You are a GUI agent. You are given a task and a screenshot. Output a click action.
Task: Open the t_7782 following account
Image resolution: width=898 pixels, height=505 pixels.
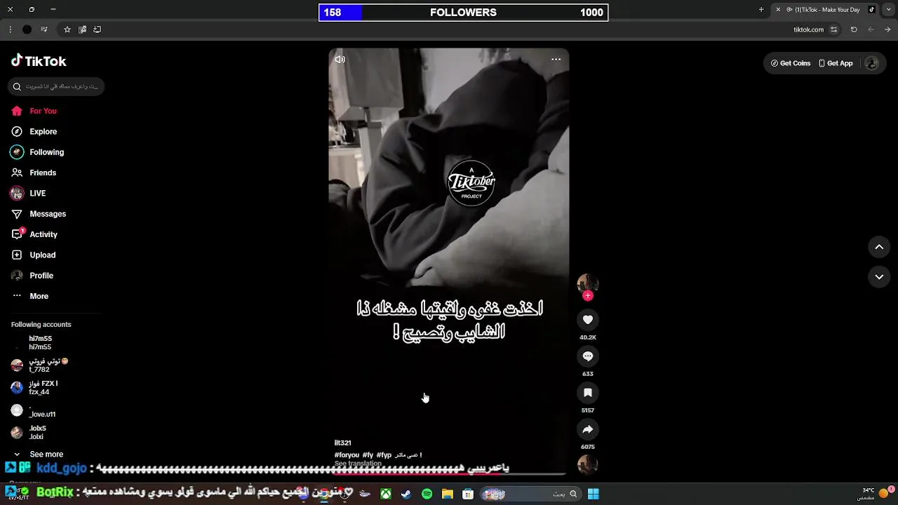tap(39, 365)
